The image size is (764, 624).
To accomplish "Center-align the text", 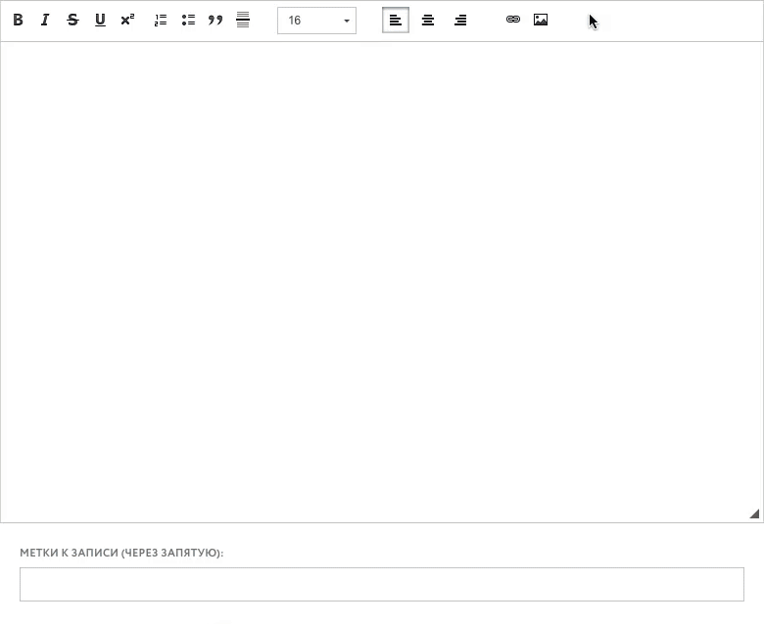I will tap(428, 20).
